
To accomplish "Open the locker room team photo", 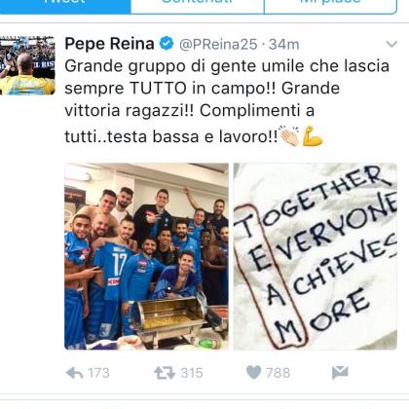I will click(146, 256).
